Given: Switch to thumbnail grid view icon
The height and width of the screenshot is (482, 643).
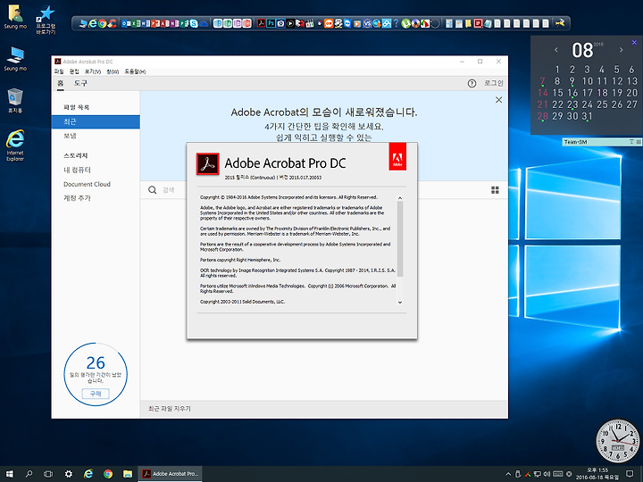Looking at the screenshot, I should pos(495,190).
